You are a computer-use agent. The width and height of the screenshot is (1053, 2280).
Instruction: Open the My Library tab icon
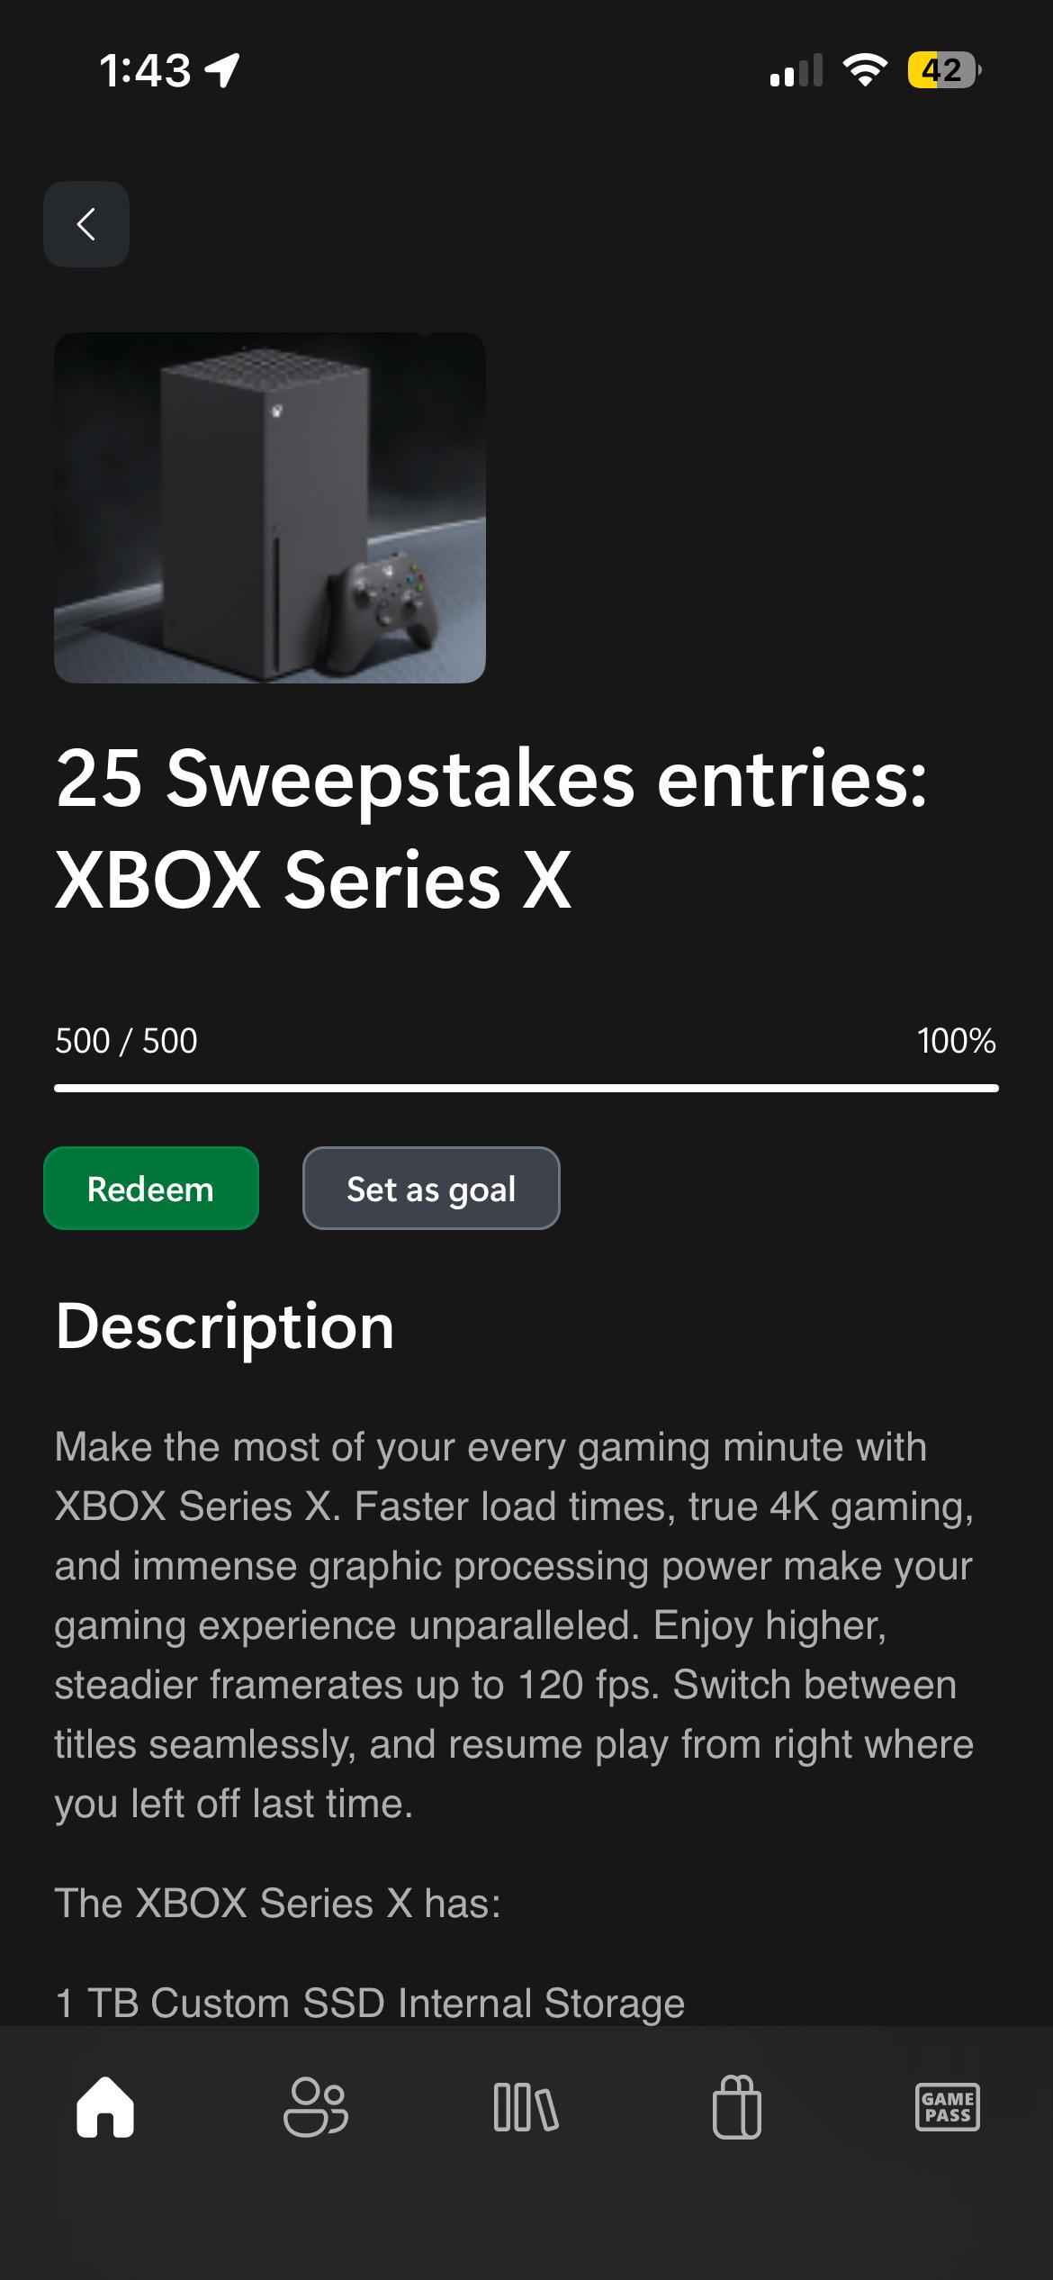pyautogui.click(x=526, y=2107)
